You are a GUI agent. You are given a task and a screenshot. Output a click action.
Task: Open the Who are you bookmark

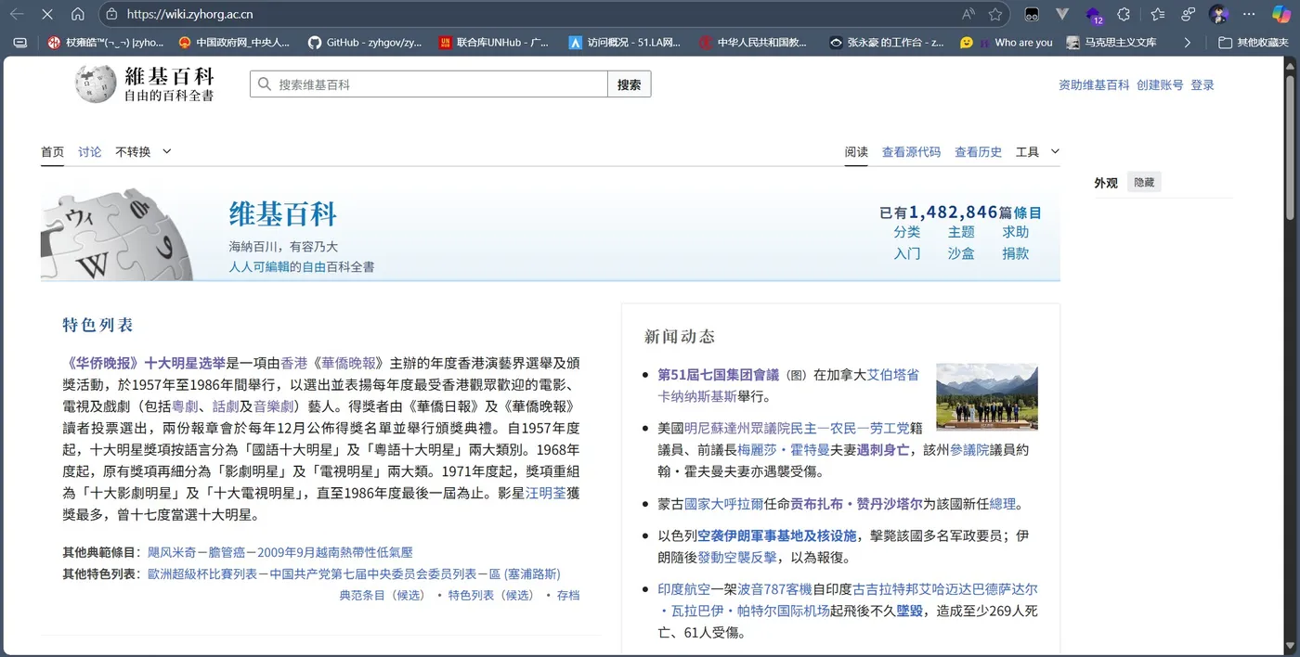click(1007, 42)
